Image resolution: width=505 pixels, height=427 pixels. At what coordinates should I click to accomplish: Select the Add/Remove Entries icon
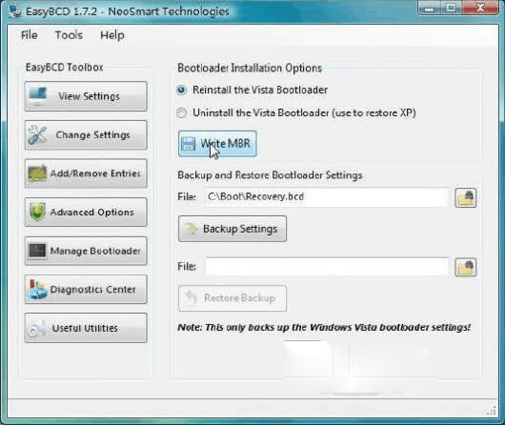(37, 173)
